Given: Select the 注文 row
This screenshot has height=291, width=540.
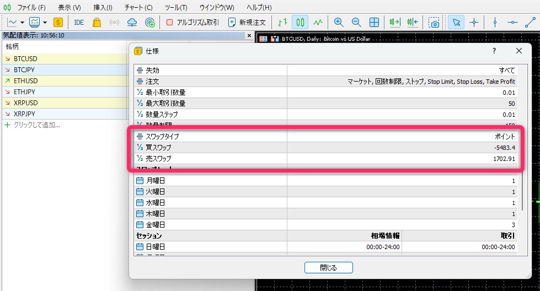Looking at the screenshot, I should pos(326,82).
